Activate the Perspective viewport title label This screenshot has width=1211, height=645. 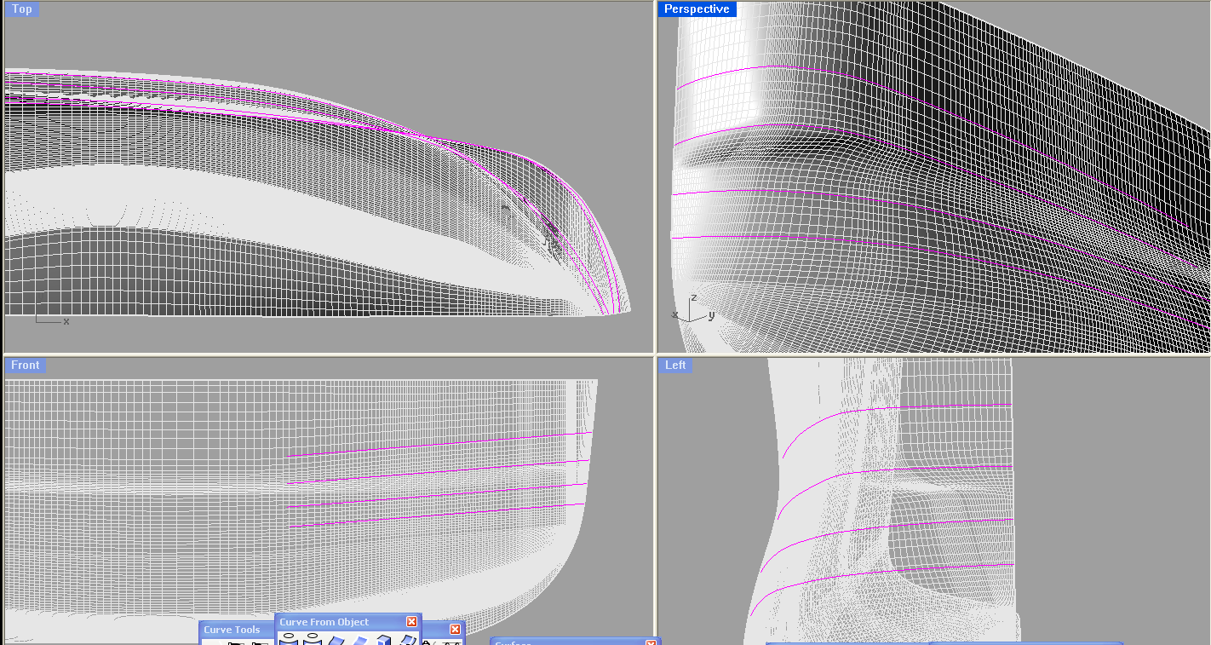click(x=697, y=9)
